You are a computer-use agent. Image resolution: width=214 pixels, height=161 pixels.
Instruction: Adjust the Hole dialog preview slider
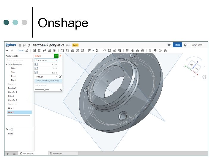[x=45, y=90]
